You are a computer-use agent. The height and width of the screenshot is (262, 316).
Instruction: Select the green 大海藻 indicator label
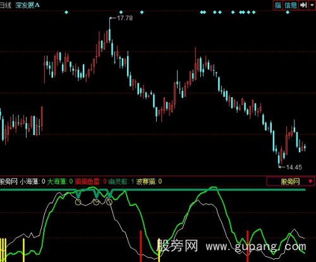[x=57, y=181]
